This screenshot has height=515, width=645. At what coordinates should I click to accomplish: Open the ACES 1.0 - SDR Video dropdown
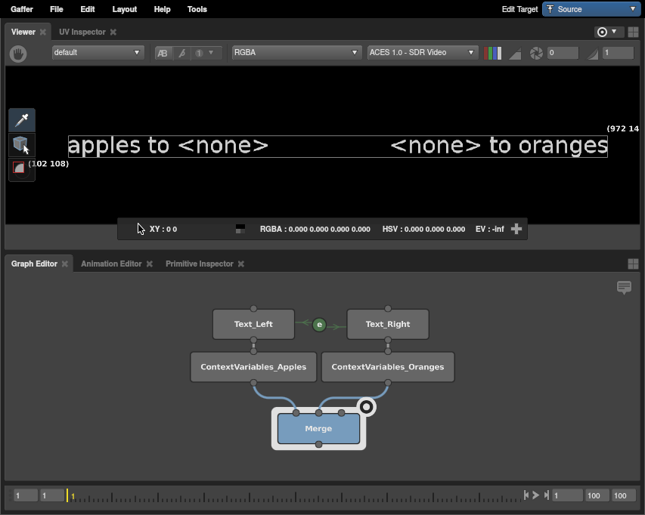pyautogui.click(x=422, y=53)
